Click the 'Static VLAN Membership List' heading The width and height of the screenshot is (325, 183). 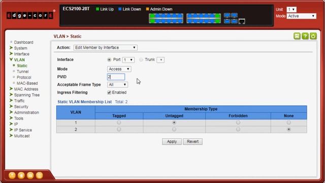point(85,102)
